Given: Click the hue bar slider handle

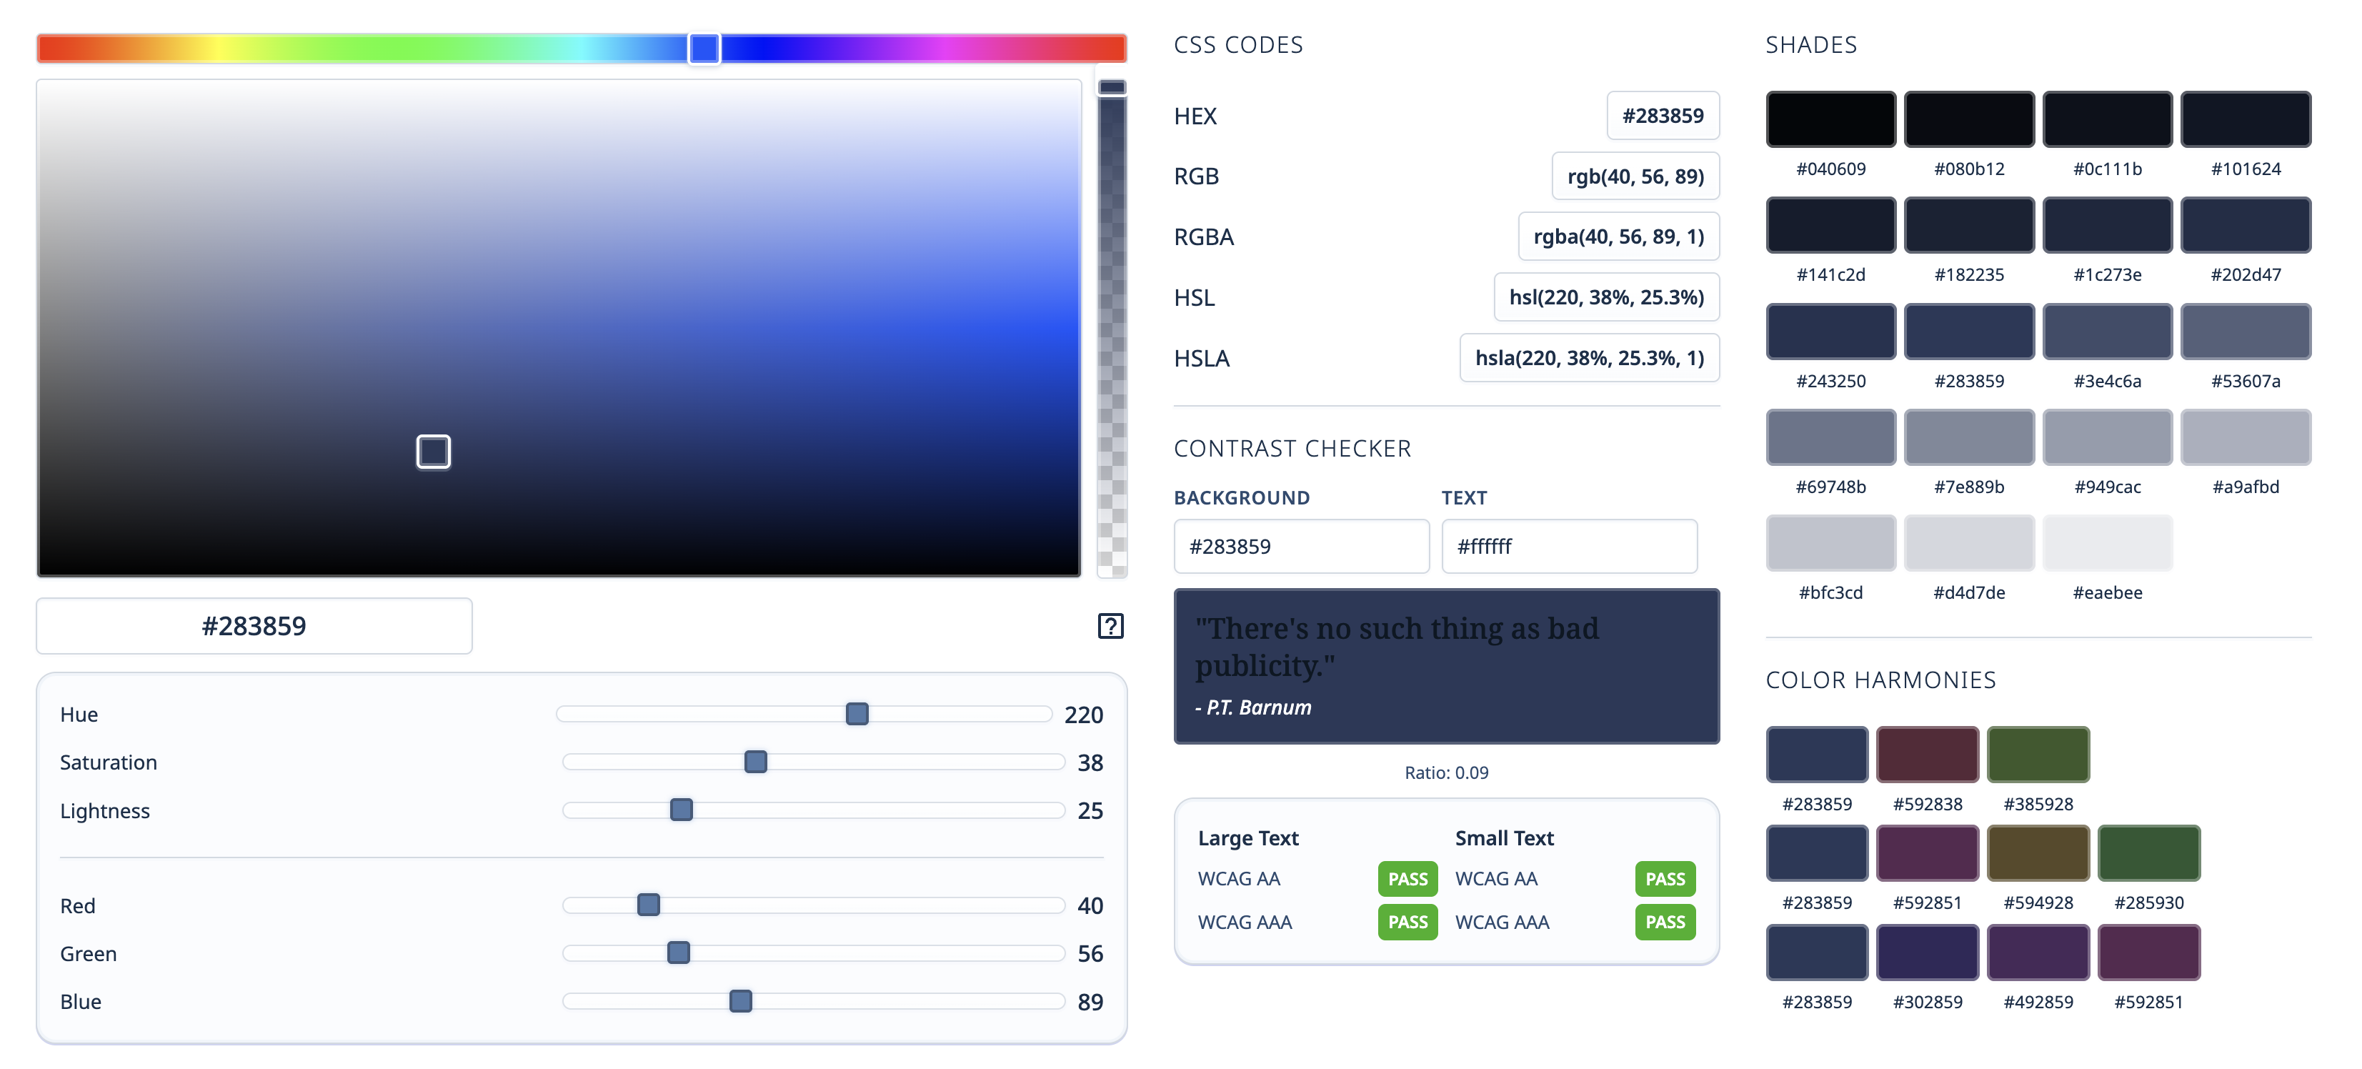Looking at the screenshot, I should click(703, 48).
